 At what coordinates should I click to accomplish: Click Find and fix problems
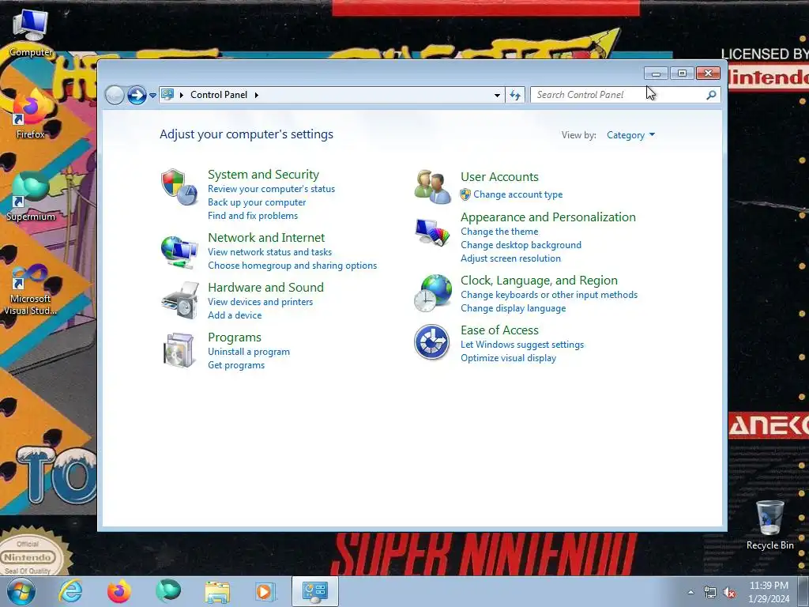pos(252,216)
